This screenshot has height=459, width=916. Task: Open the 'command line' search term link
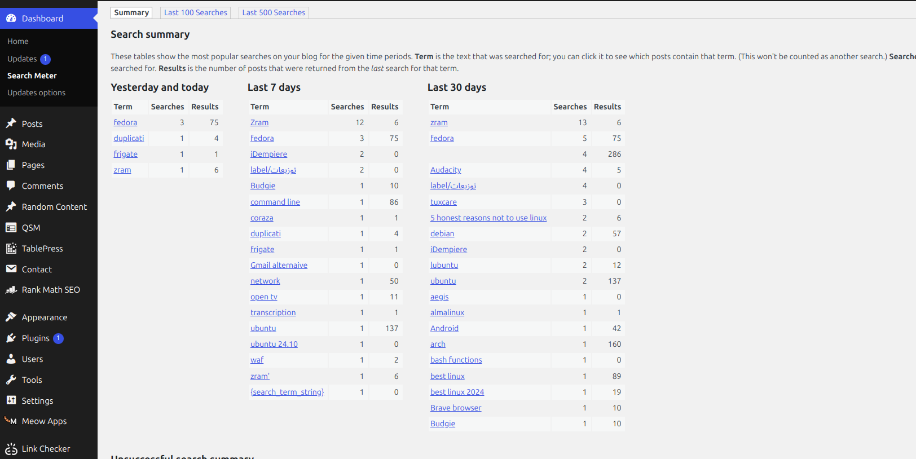275,202
